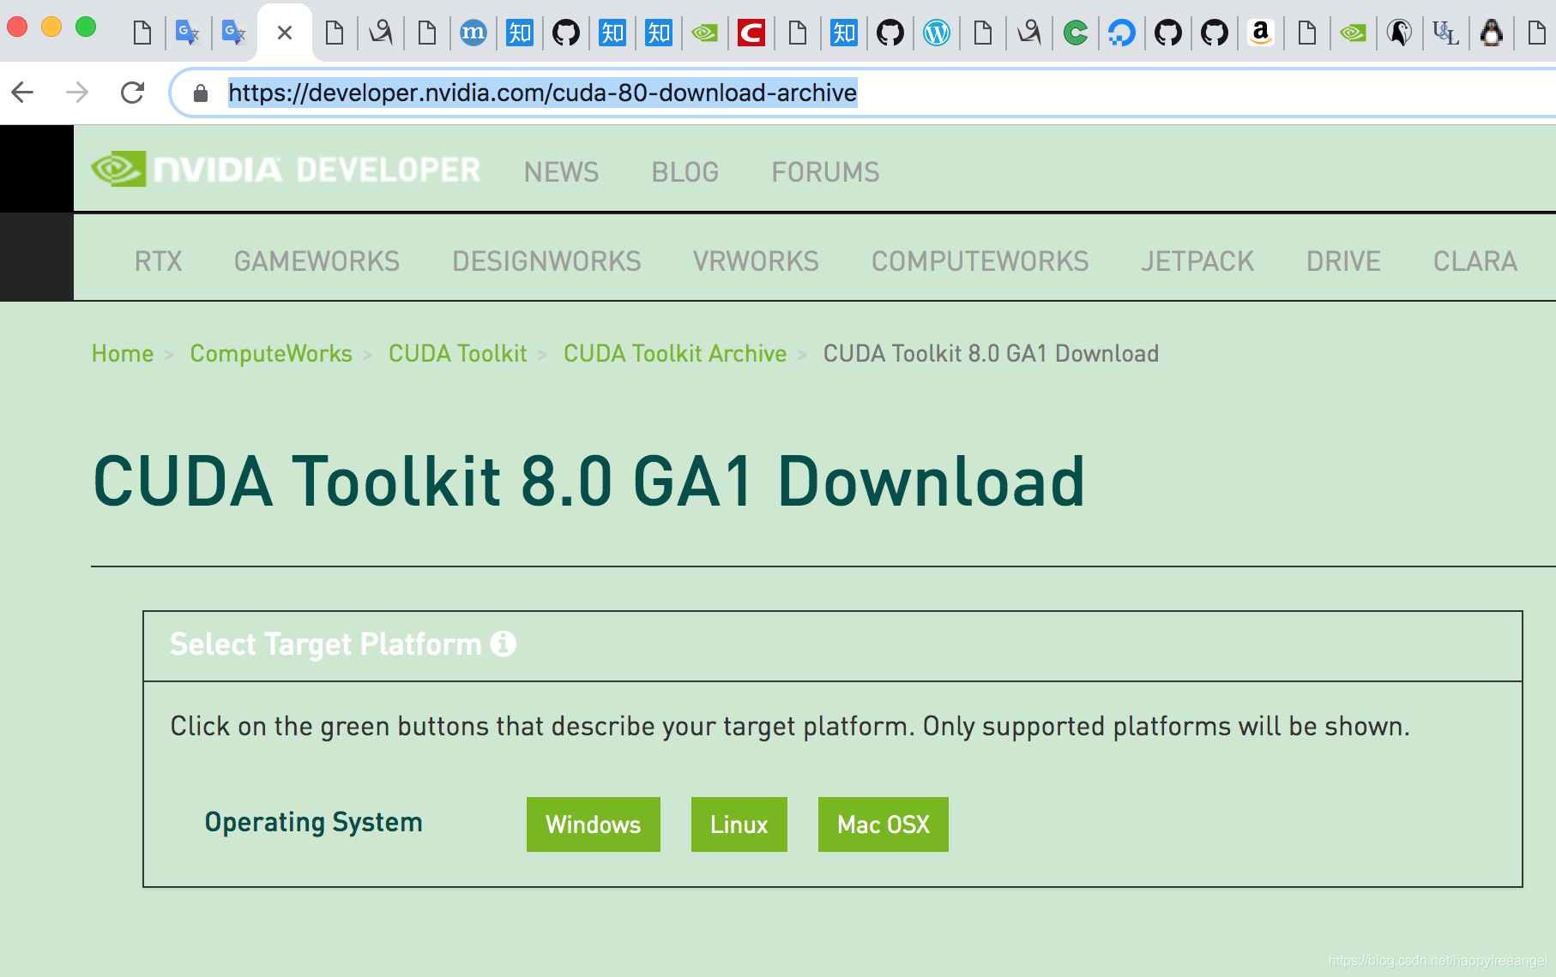The height and width of the screenshot is (977, 1556).
Task: Open the GitHub tab left of the Amazon tab
Action: click(1215, 33)
